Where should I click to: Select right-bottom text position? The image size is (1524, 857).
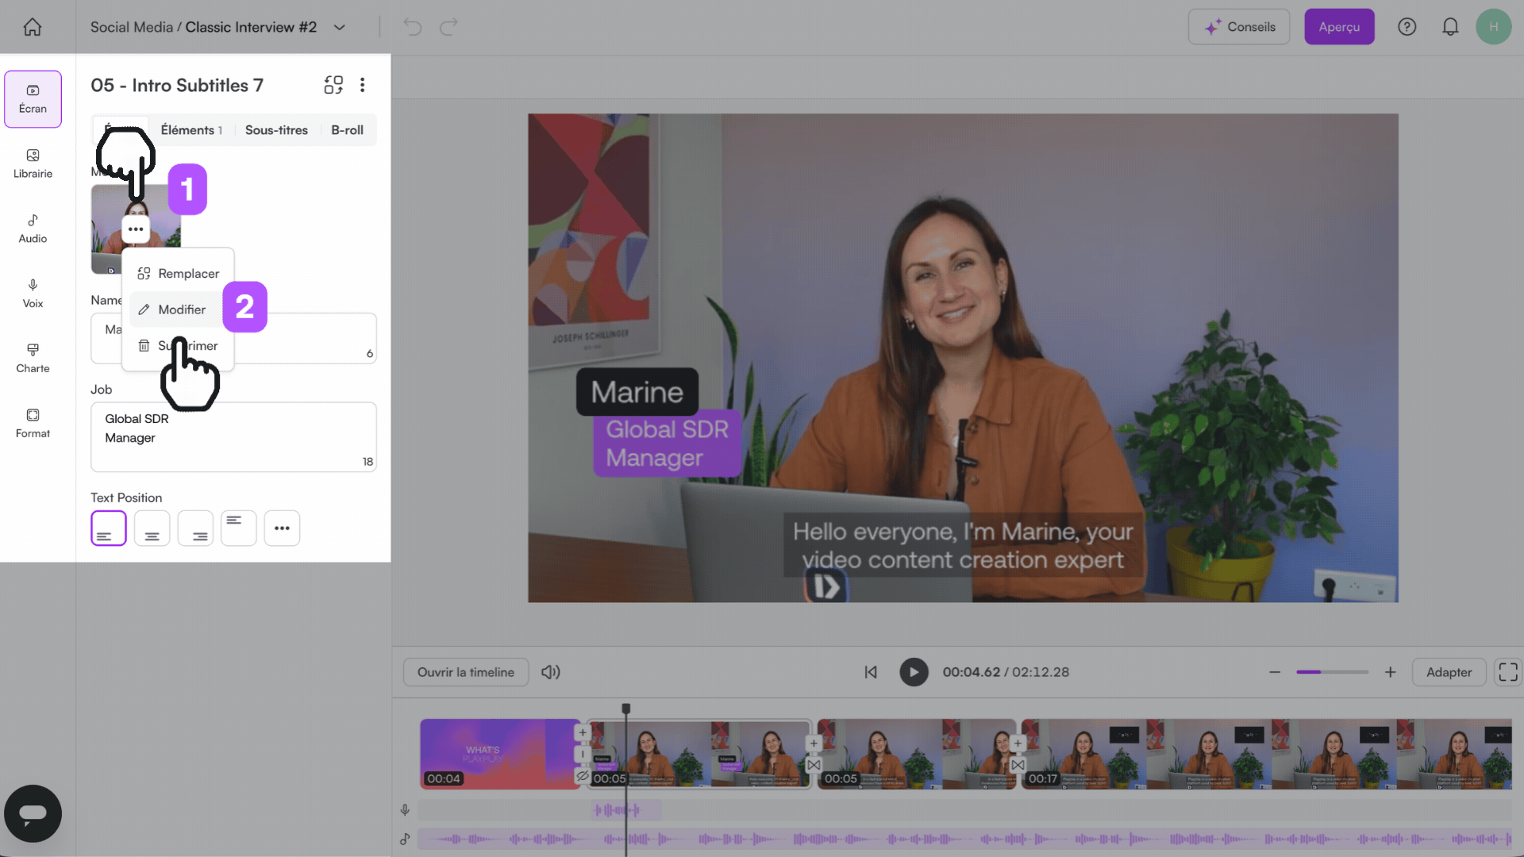pos(195,528)
